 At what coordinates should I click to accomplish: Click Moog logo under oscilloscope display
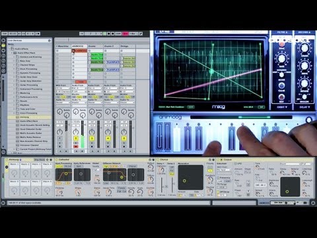pos(219,107)
